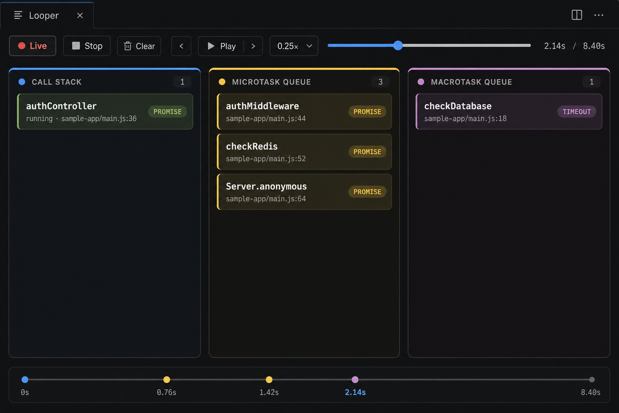The width and height of the screenshot is (619, 413).
Task: Click the red Live record dot
Action: click(22, 46)
